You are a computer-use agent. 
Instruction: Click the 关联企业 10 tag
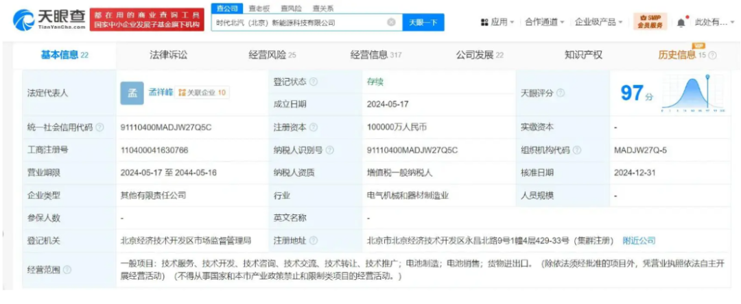[202, 93]
